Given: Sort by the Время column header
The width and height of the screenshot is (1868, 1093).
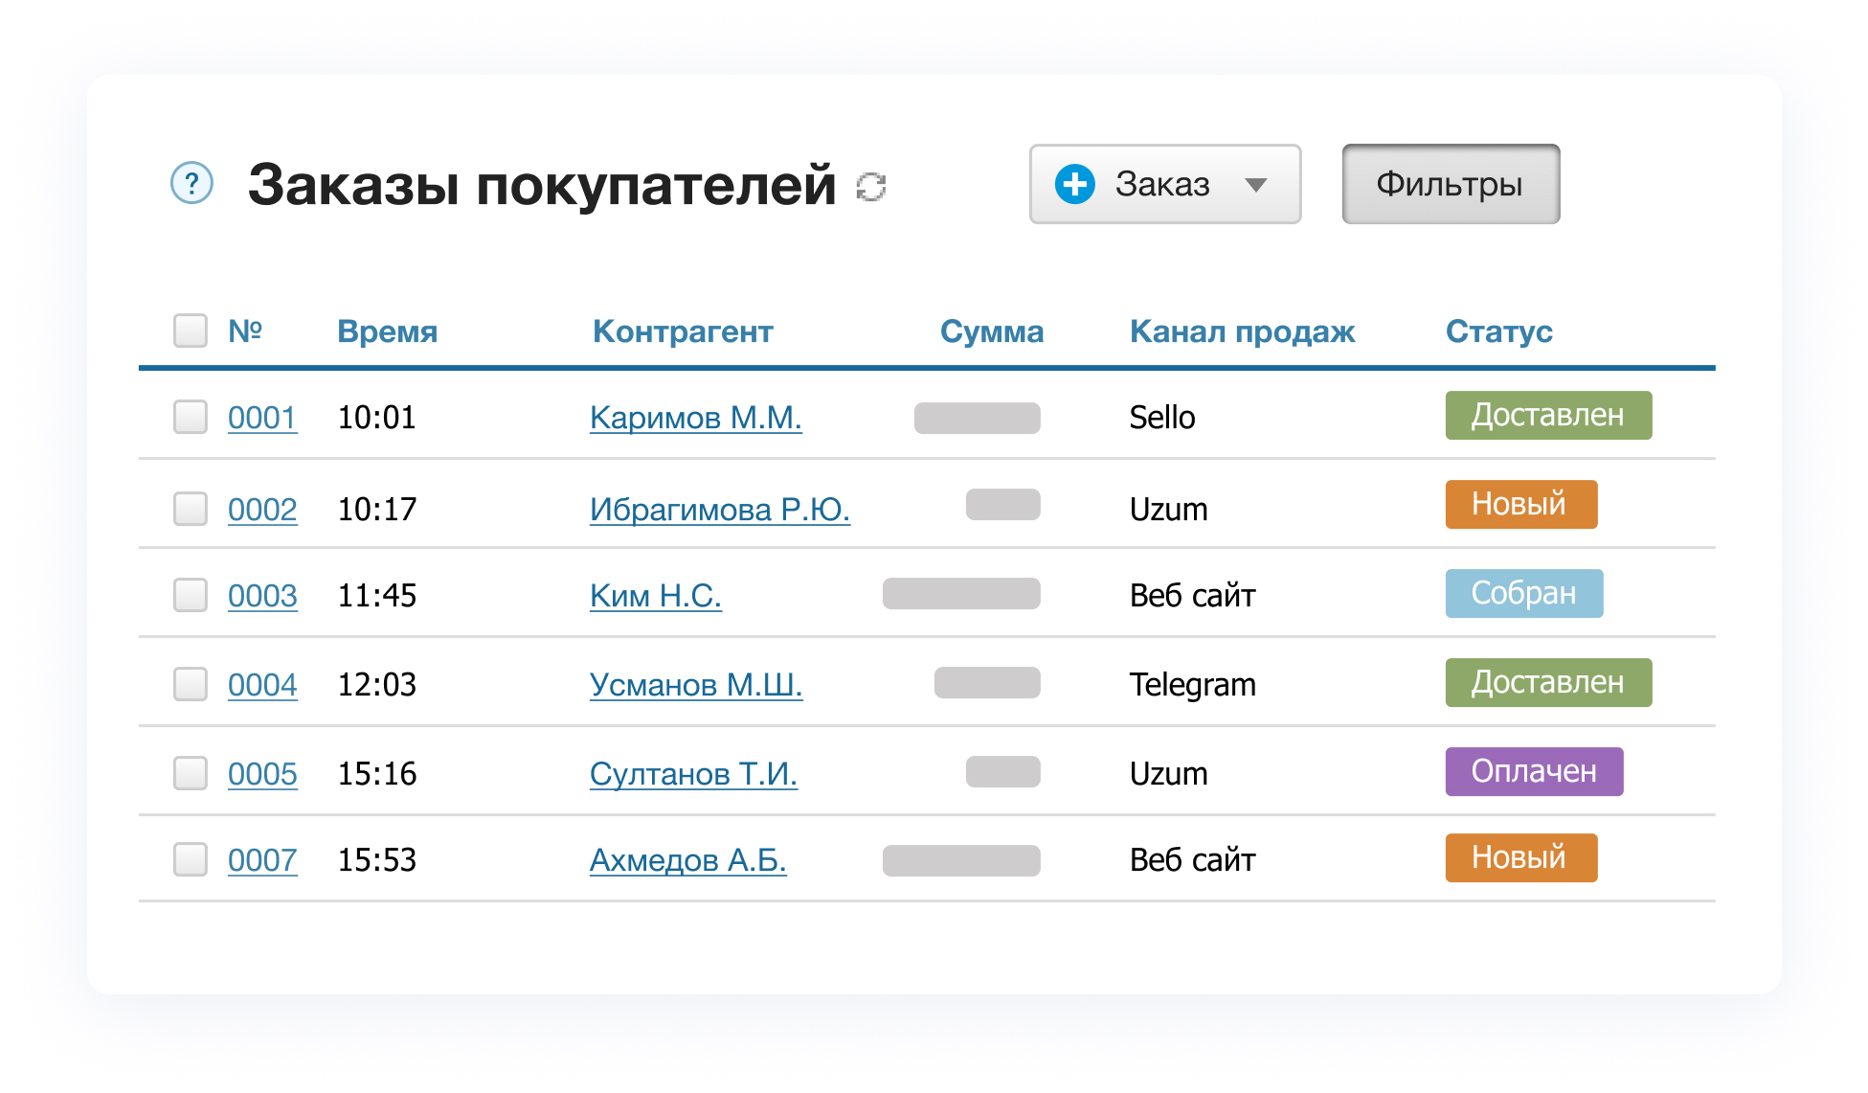Looking at the screenshot, I should [387, 331].
